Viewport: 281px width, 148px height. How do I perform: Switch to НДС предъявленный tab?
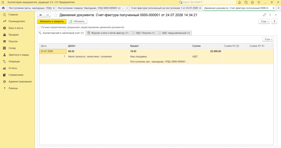[x=174, y=33]
